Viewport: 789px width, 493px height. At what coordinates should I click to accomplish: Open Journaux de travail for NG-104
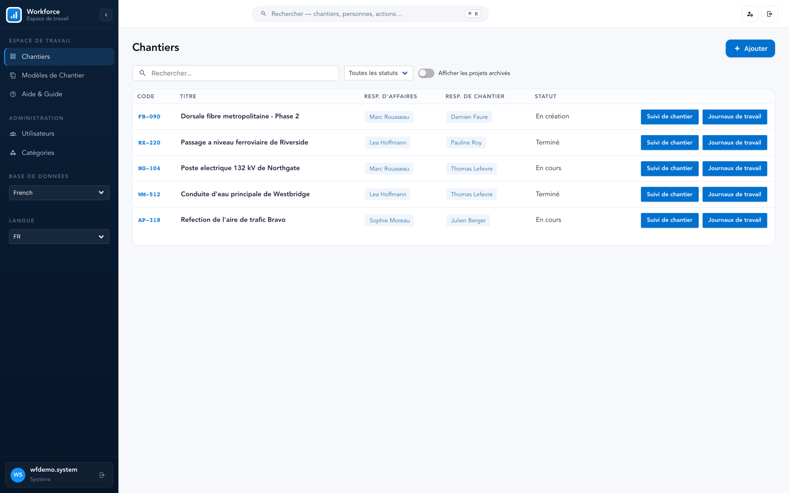[x=735, y=169]
